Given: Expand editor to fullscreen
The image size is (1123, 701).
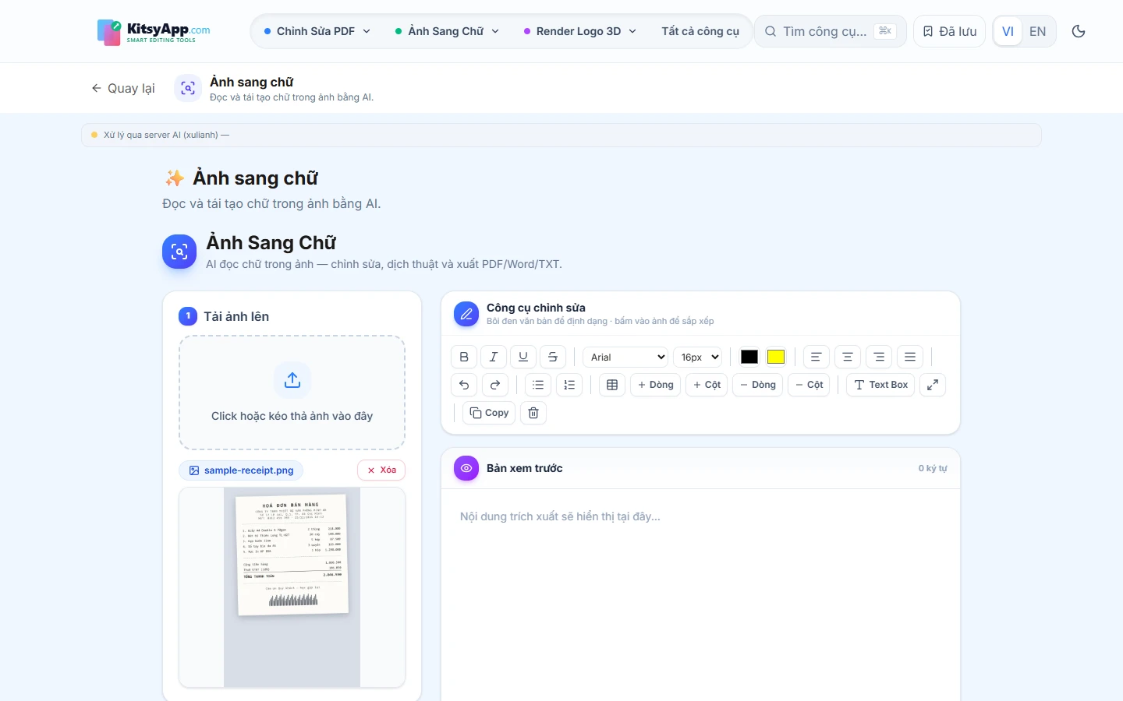Looking at the screenshot, I should coord(933,385).
